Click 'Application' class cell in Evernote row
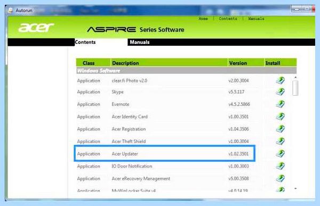This screenshot has height=206, width=320. (89, 104)
